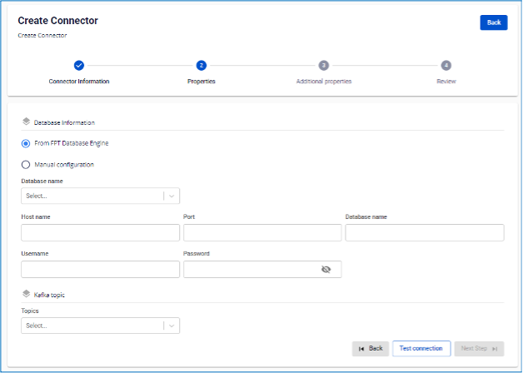Click the Kafka topic layers icon

tap(27, 294)
